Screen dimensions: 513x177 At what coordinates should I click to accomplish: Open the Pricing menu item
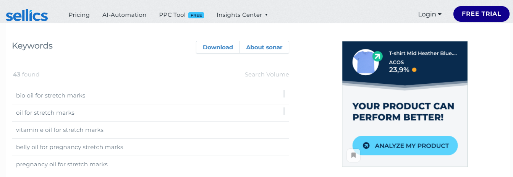(x=79, y=15)
